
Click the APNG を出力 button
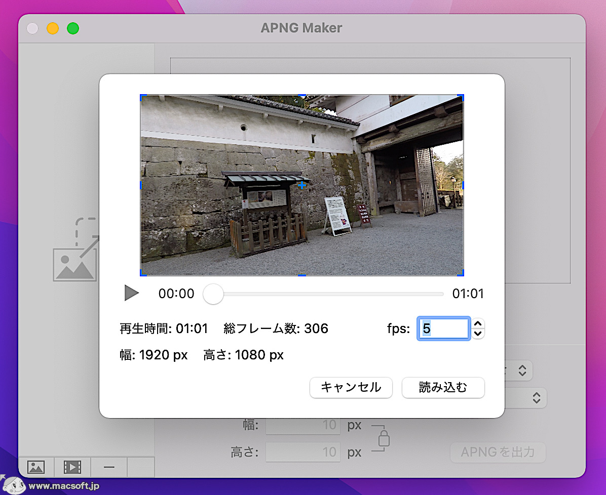point(498,452)
